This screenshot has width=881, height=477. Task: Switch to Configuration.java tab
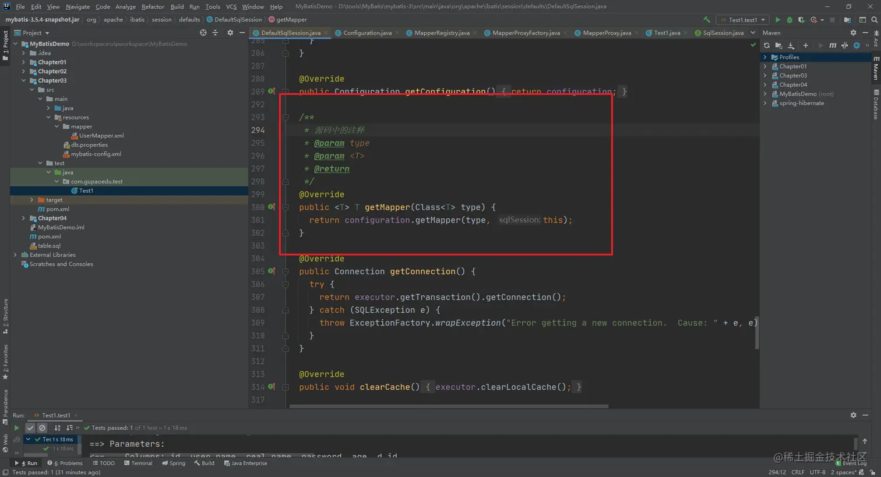[x=367, y=33]
